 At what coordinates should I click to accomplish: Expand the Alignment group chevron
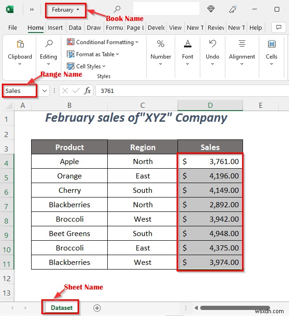(x=242, y=64)
